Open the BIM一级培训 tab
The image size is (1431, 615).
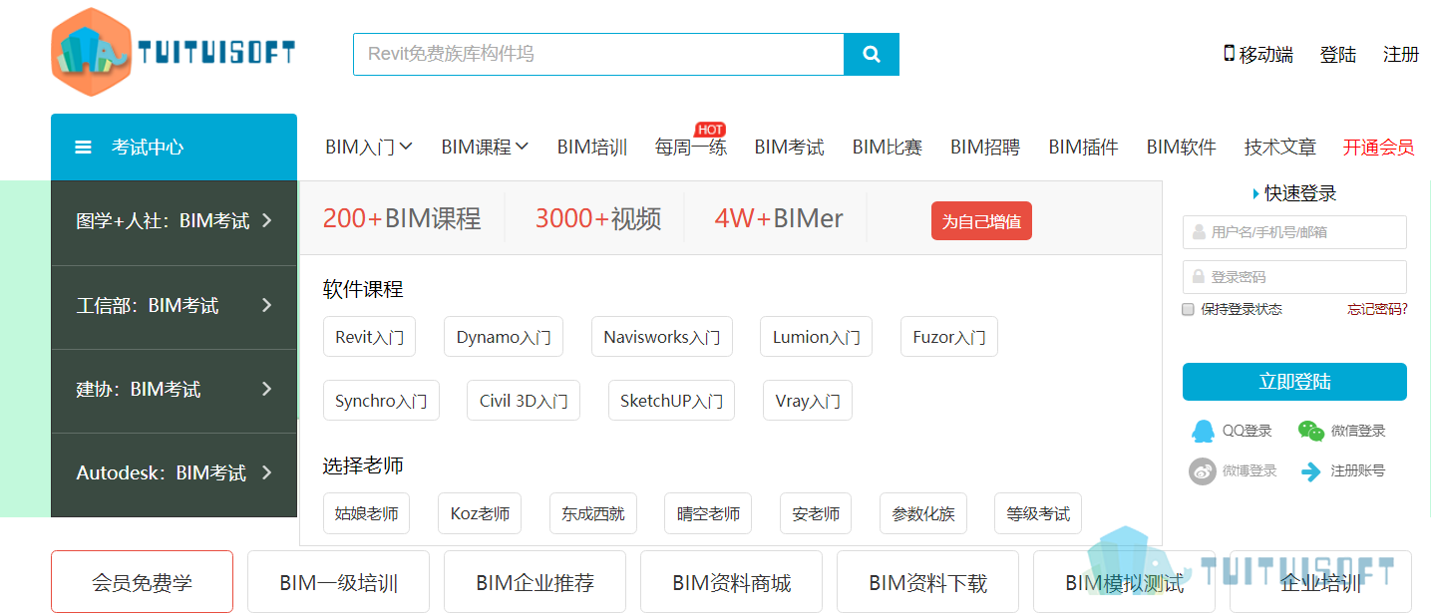click(338, 582)
